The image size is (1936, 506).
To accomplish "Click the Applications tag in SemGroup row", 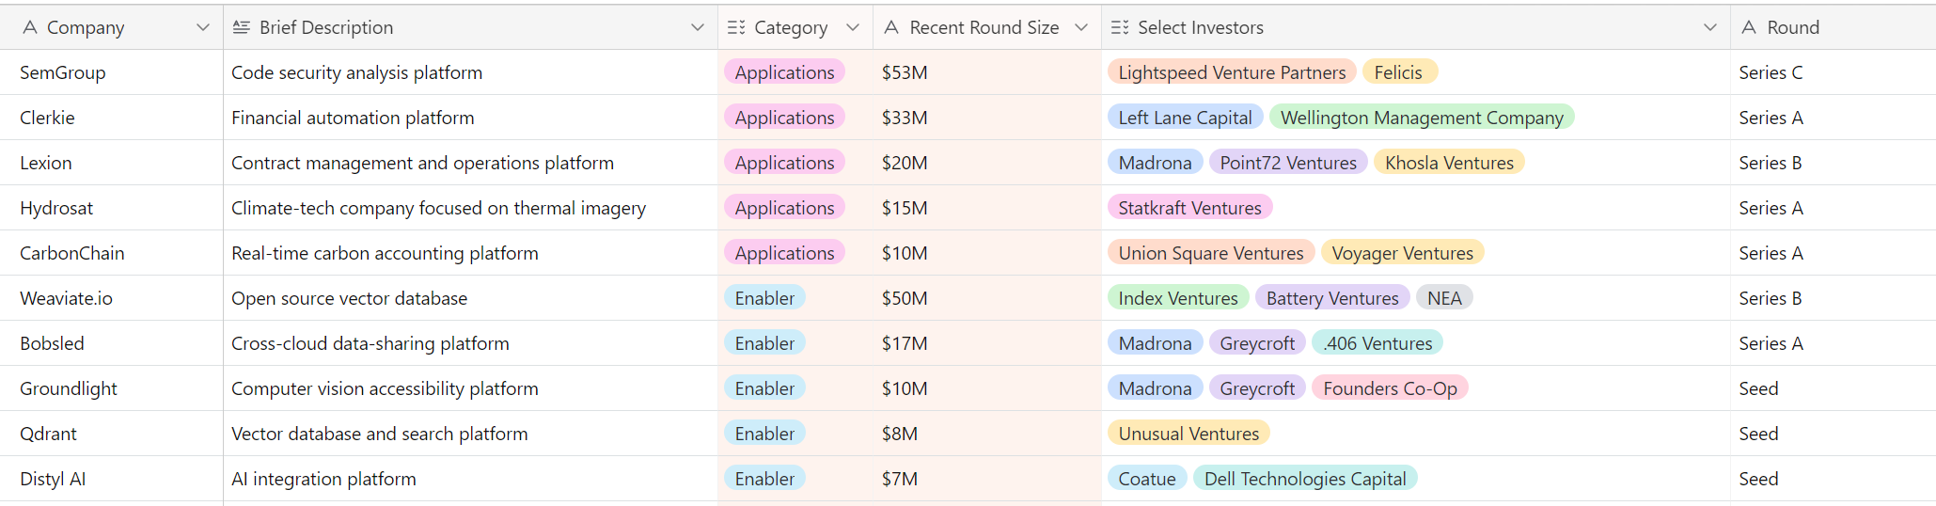I will [x=784, y=72].
